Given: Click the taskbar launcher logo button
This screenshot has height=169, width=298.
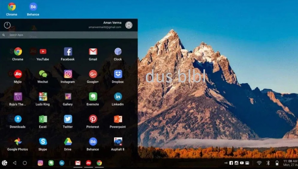Looking at the screenshot, I should pos(5,163).
